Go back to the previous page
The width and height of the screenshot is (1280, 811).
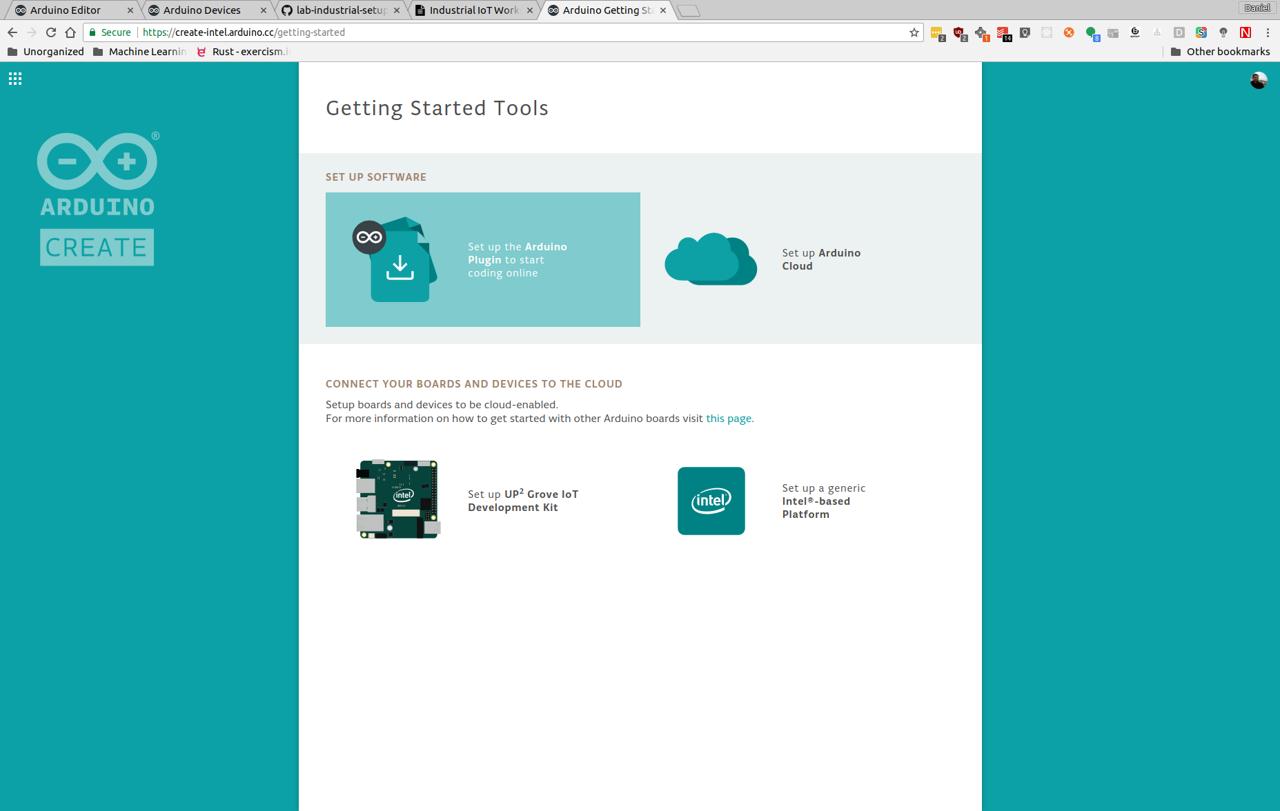pyautogui.click(x=12, y=32)
